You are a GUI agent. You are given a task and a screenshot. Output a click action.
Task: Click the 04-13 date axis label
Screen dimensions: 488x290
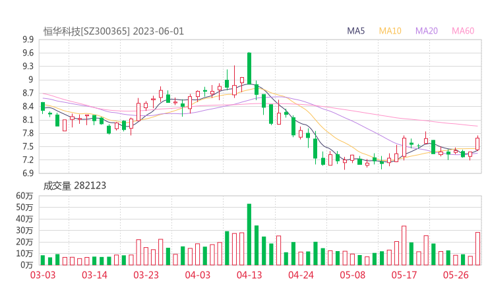coord(249,275)
